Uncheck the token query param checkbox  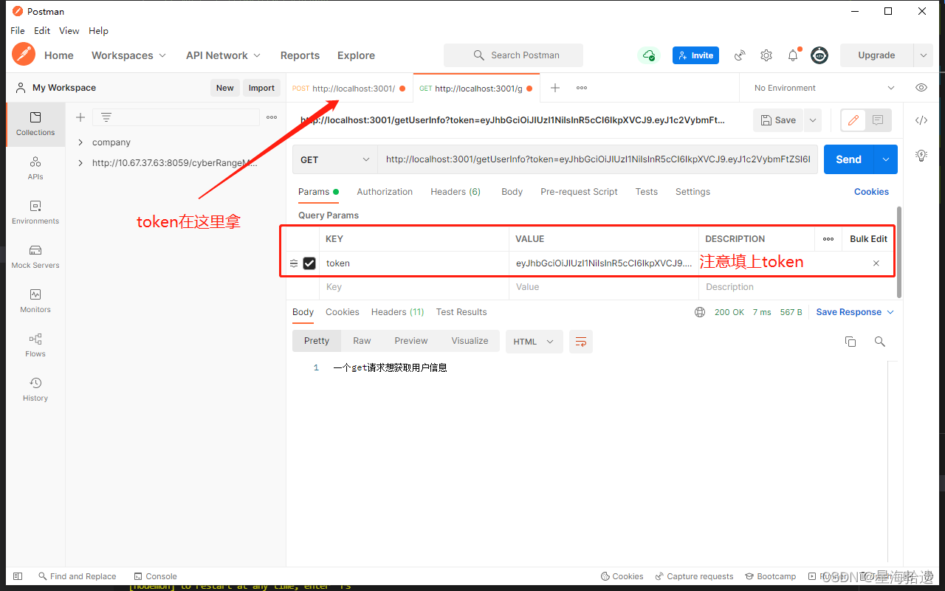pyautogui.click(x=309, y=263)
